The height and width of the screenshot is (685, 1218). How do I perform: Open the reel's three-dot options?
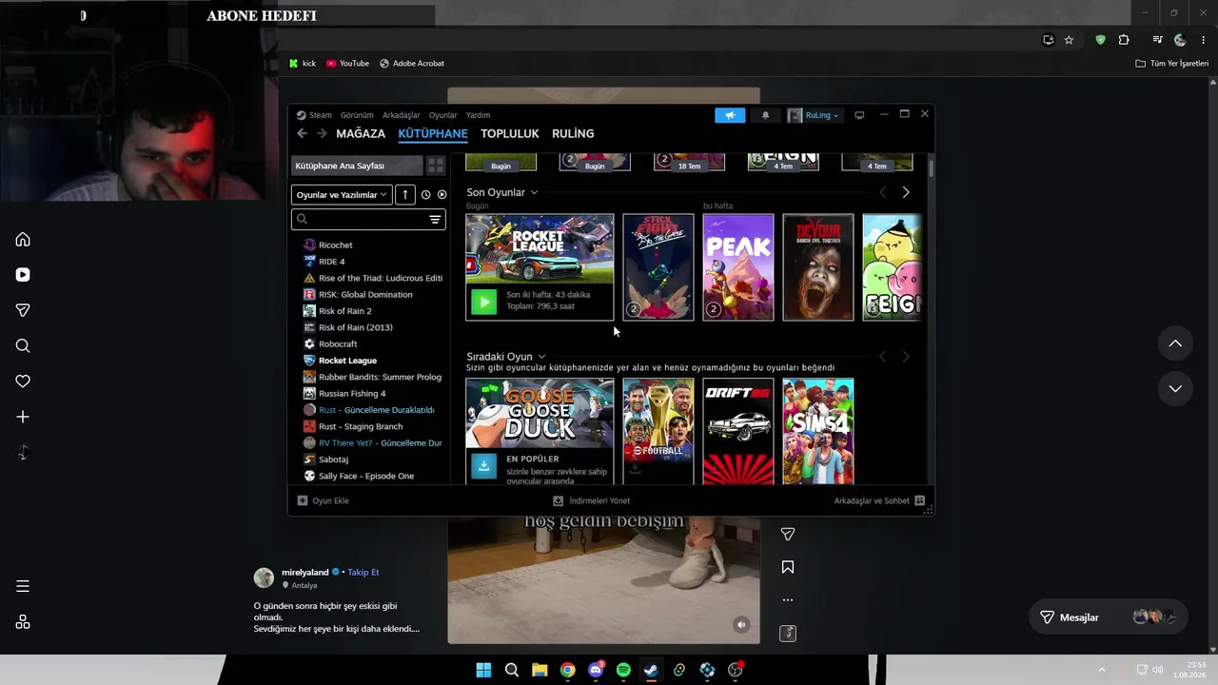(788, 600)
